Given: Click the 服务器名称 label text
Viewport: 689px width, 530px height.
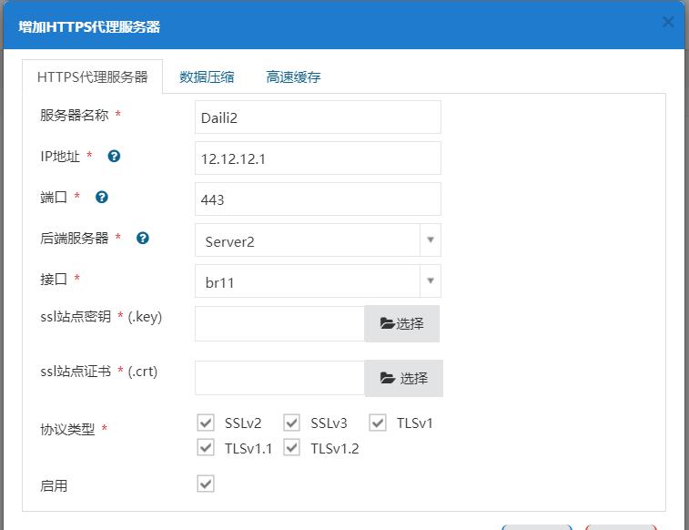Looking at the screenshot, I should [74, 115].
